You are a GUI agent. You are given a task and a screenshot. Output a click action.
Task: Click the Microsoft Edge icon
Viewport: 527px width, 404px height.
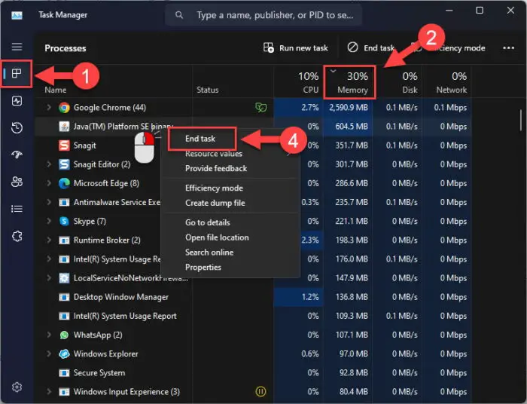pos(64,183)
